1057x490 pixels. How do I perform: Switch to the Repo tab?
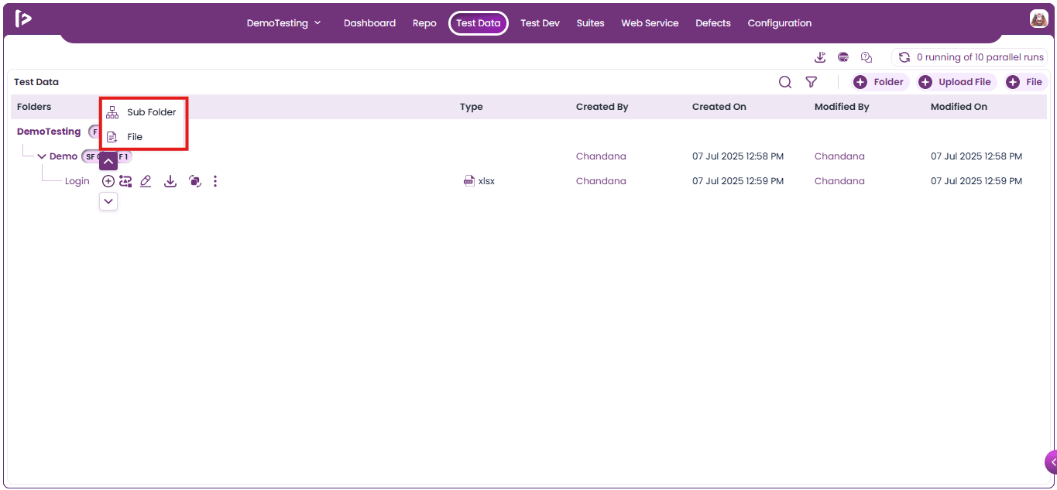(x=424, y=23)
